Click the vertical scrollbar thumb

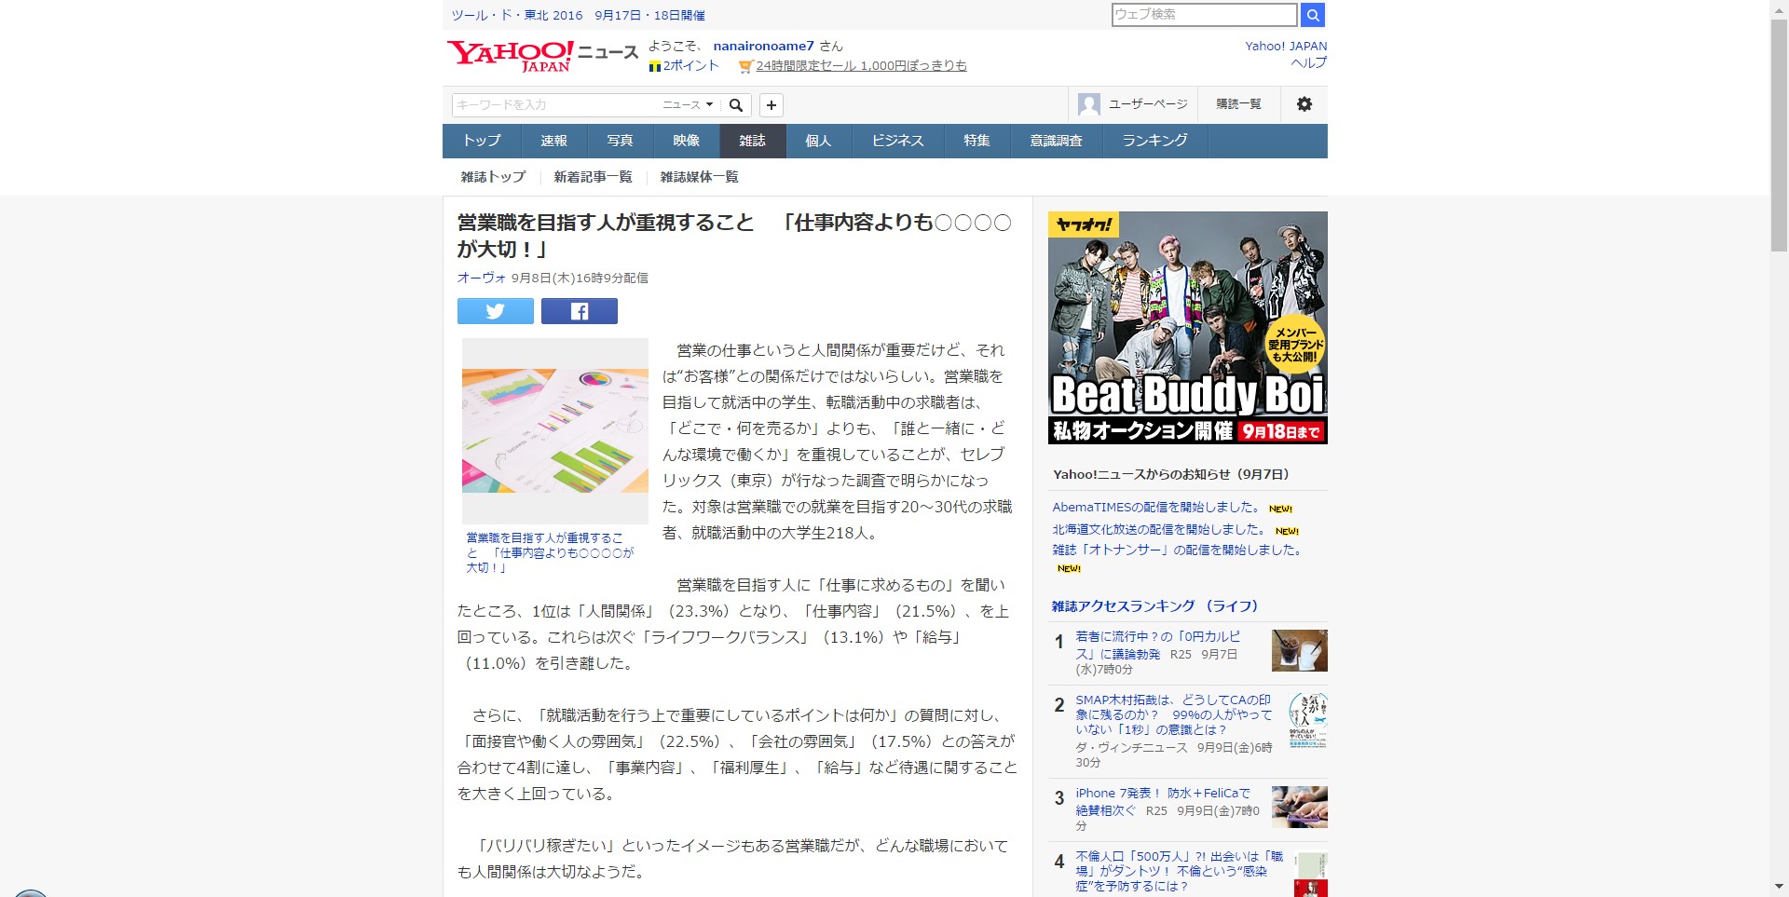(x=1779, y=135)
